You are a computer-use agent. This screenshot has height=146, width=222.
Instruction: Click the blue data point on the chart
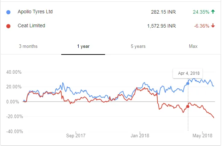coord(188,83)
